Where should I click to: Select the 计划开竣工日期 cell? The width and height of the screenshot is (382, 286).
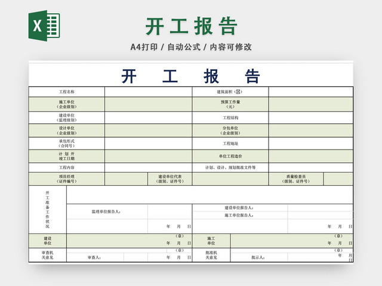tap(67, 156)
